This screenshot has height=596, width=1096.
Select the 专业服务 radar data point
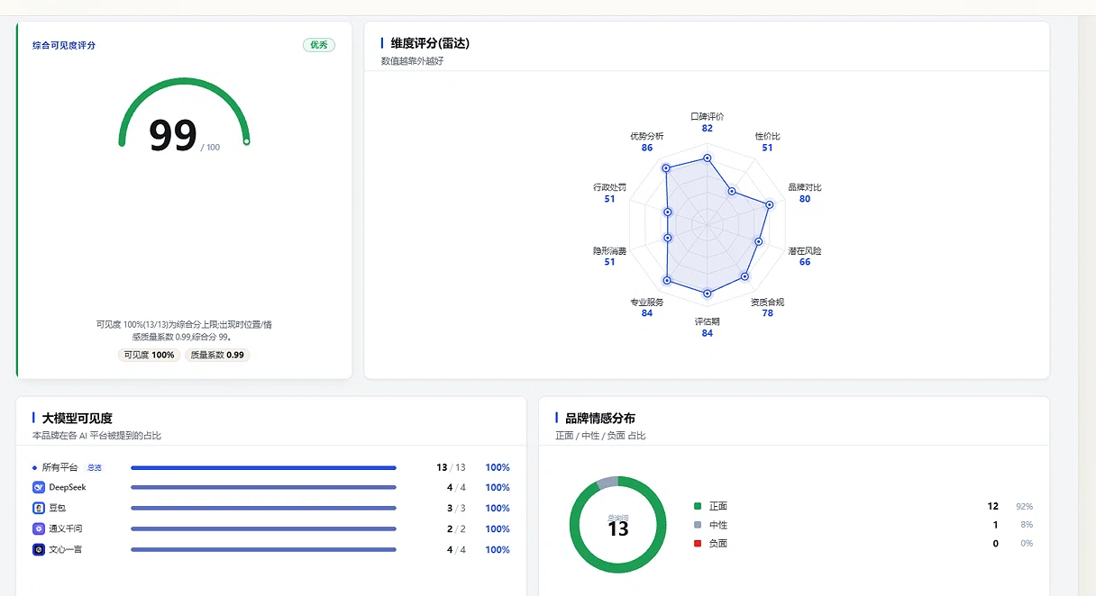click(667, 281)
